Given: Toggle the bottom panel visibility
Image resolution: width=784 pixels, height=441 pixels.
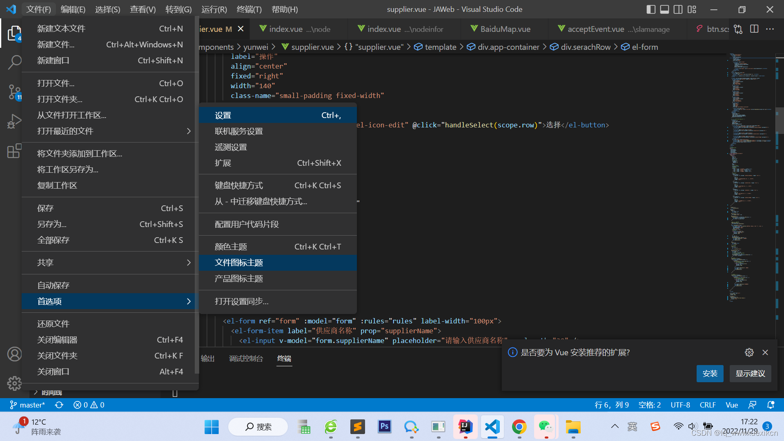Looking at the screenshot, I should pyautogui.click(x=664, y=9).
